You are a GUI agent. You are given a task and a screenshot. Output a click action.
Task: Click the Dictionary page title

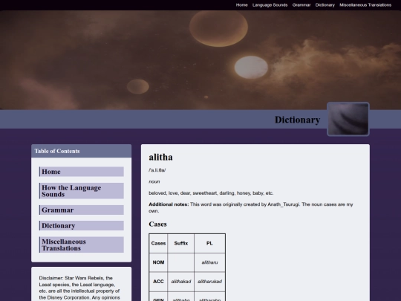point(297,120)
